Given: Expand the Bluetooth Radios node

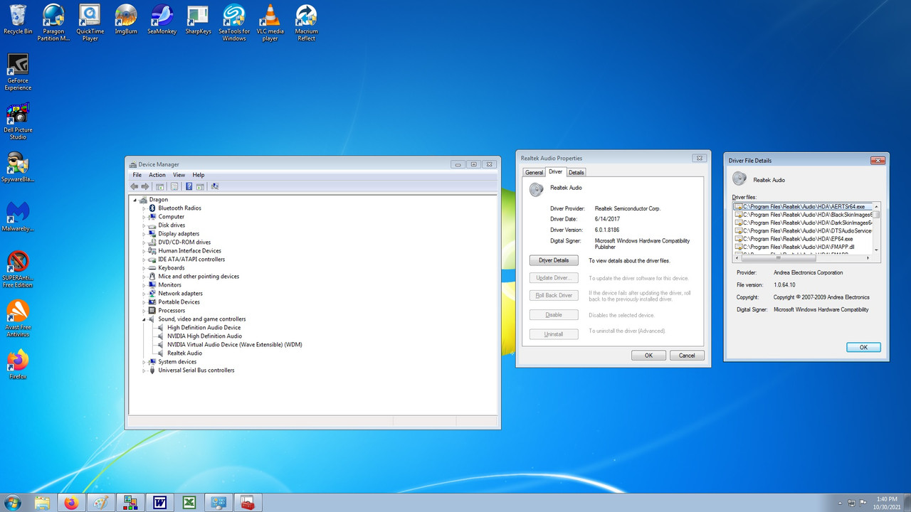Looking at the screenshot, I should click(144, 208).
